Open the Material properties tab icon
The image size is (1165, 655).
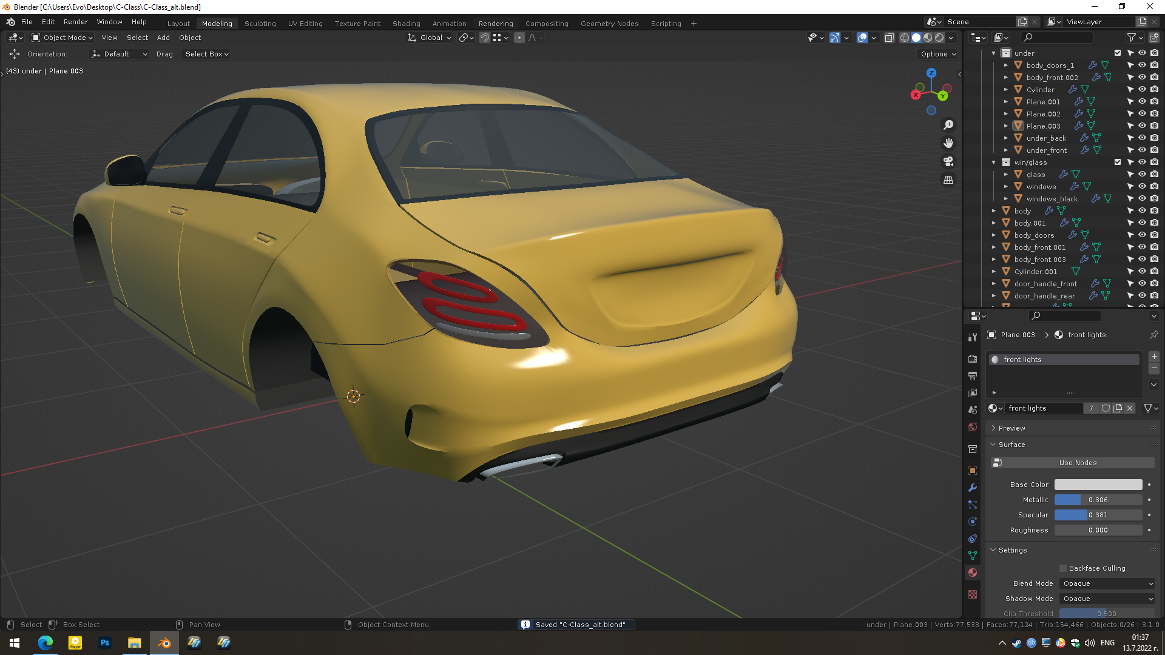point(973,573)
